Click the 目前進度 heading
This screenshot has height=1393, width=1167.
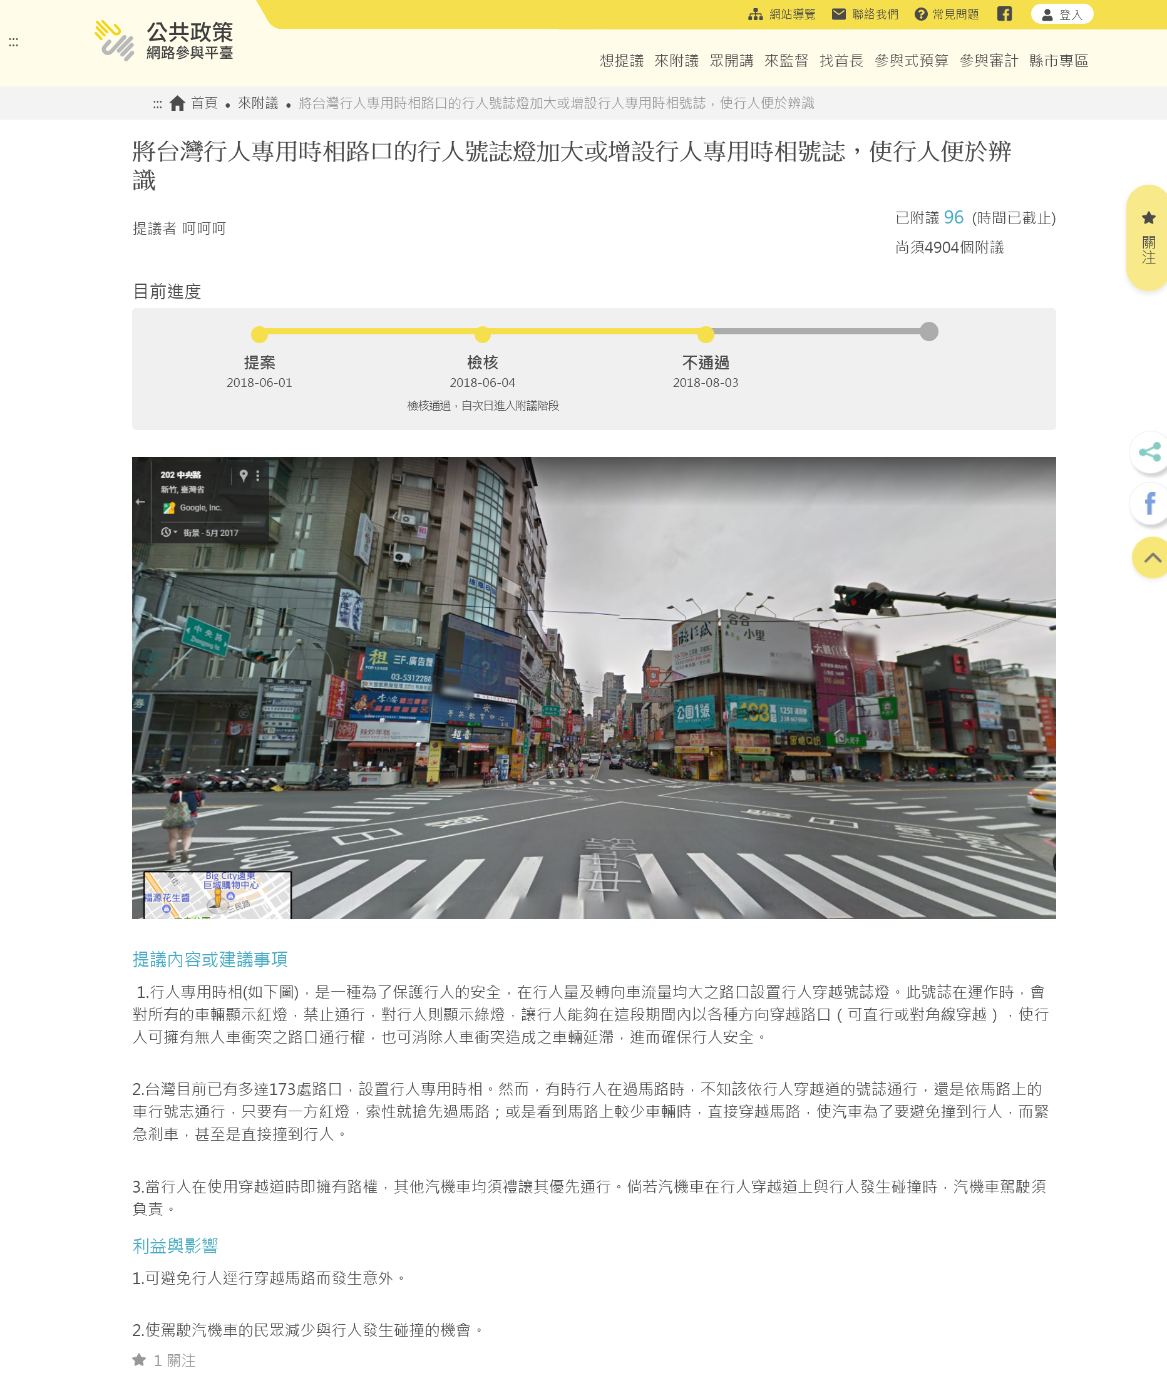pyautogui.click(x=167, y=291)
